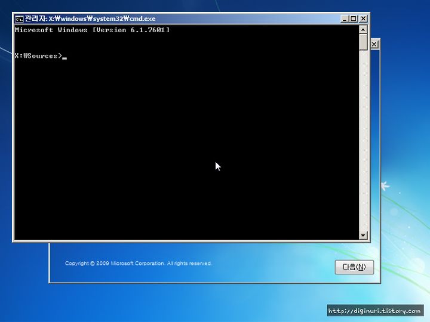Close the cmd.exe command prompt window
Image resolution: width=430 pixels, height=322 pixels.
(363, 18)
